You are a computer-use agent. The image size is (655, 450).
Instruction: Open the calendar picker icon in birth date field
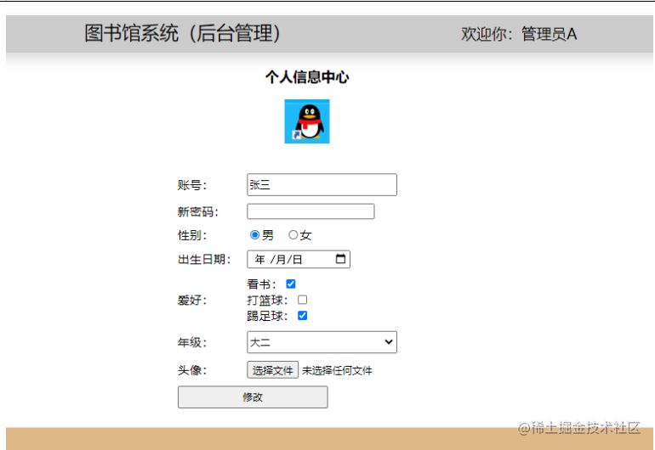(340, 259)
